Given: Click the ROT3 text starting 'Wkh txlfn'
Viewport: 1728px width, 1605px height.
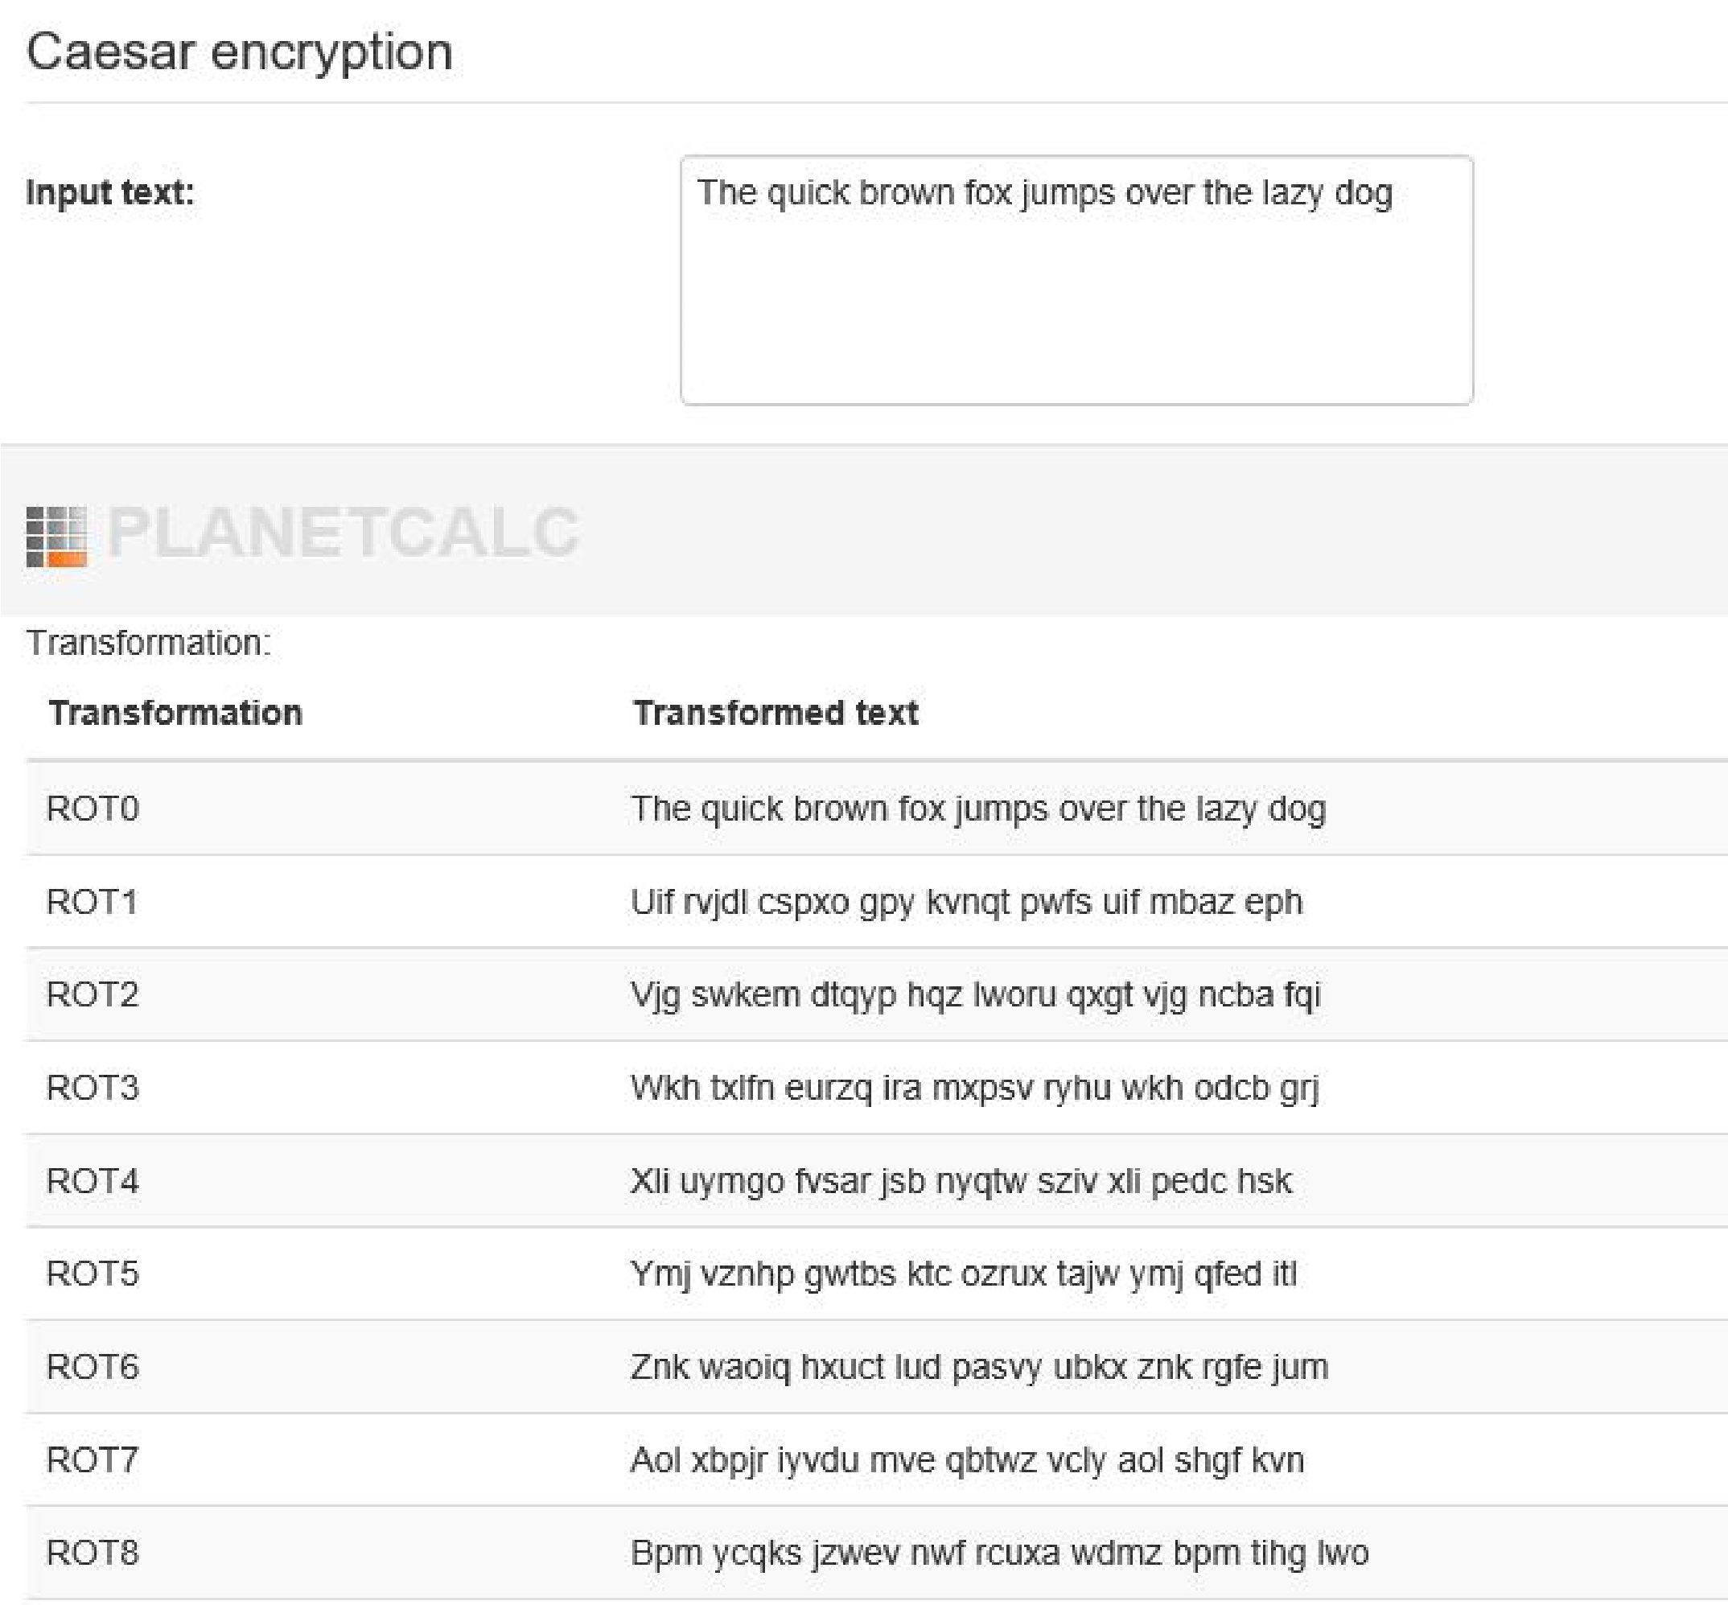Looking at the screenshot, I should tap(974, 1089).
